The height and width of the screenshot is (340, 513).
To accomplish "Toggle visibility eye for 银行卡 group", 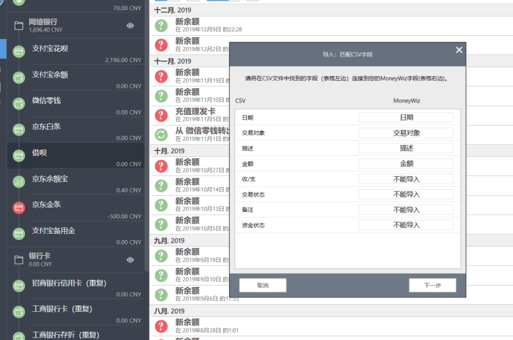I will pos(130,260).
